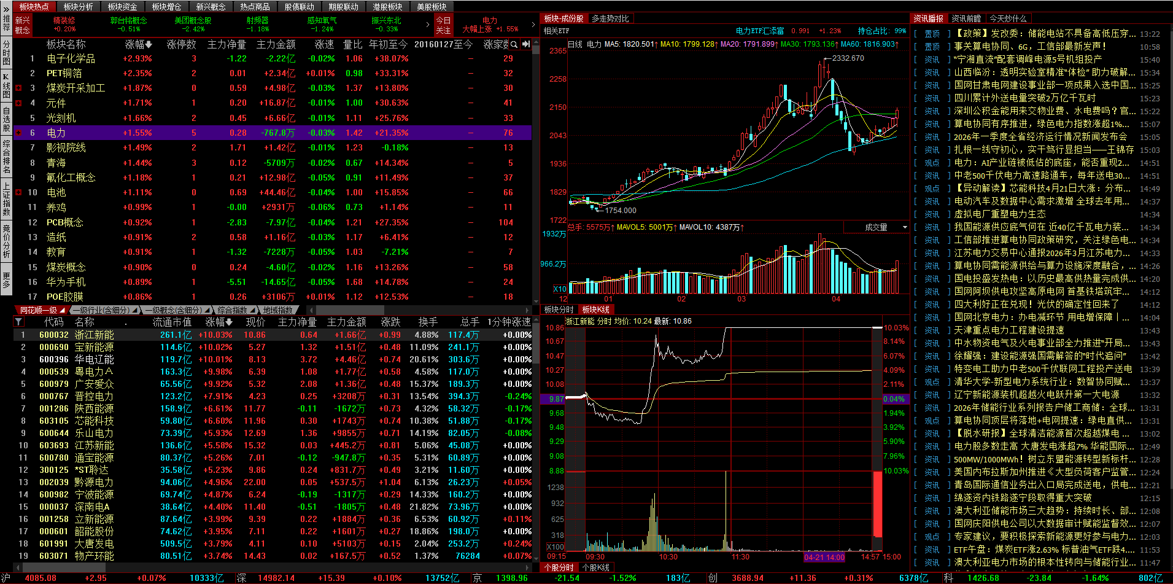The width and height of the screenshot is (1173, 584).
Task: Open the 成交量 indicator dropdown
Action: [905, 227]
